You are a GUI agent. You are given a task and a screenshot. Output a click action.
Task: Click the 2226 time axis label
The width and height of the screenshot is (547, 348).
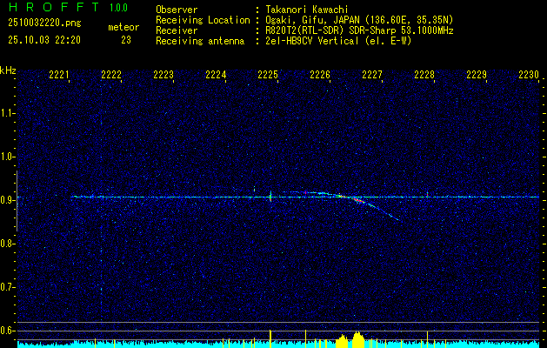[x=320, y=75]
